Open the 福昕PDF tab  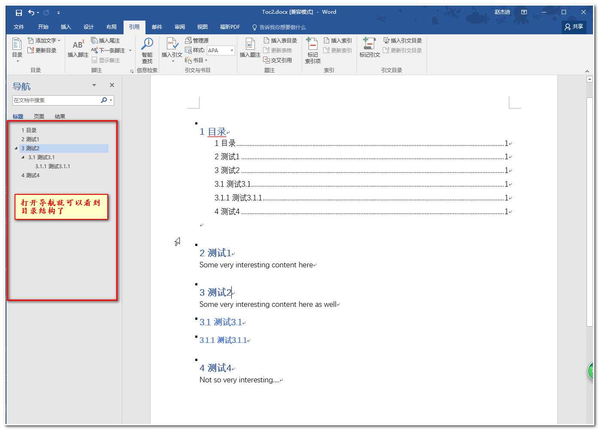point(230,27)
